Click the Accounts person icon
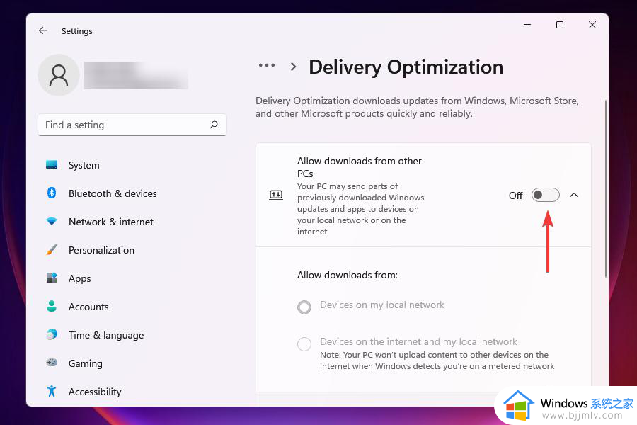This screenshot has height=425, width=637. tap(52, 306)
